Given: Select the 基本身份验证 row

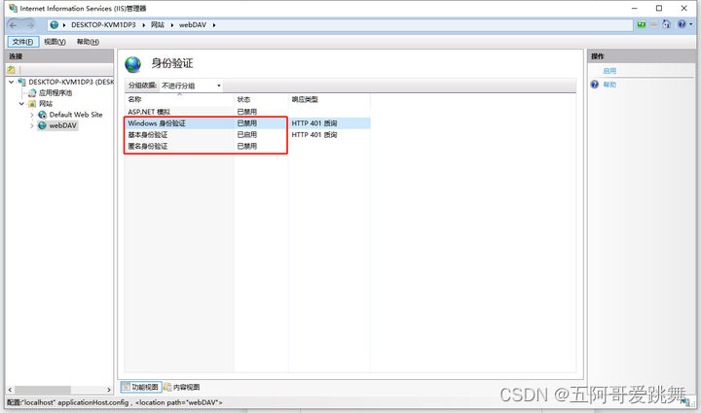Looking at the screenshot, I should pos(247,135).
